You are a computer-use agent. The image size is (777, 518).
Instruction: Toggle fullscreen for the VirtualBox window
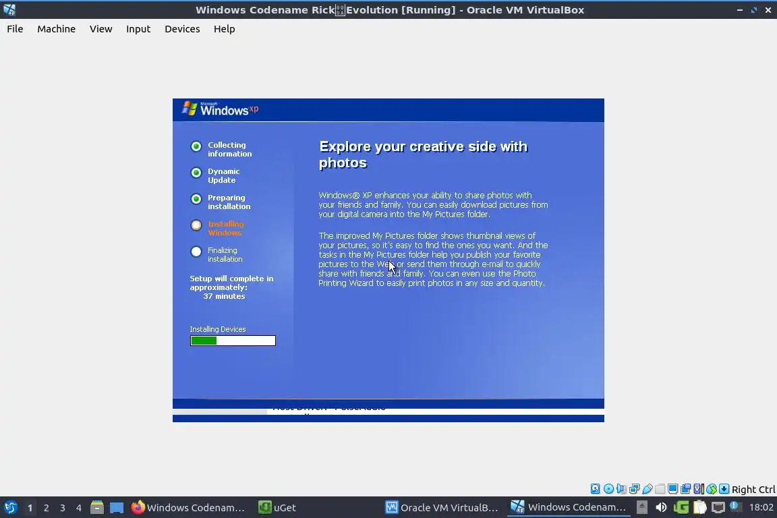point(753,10)
